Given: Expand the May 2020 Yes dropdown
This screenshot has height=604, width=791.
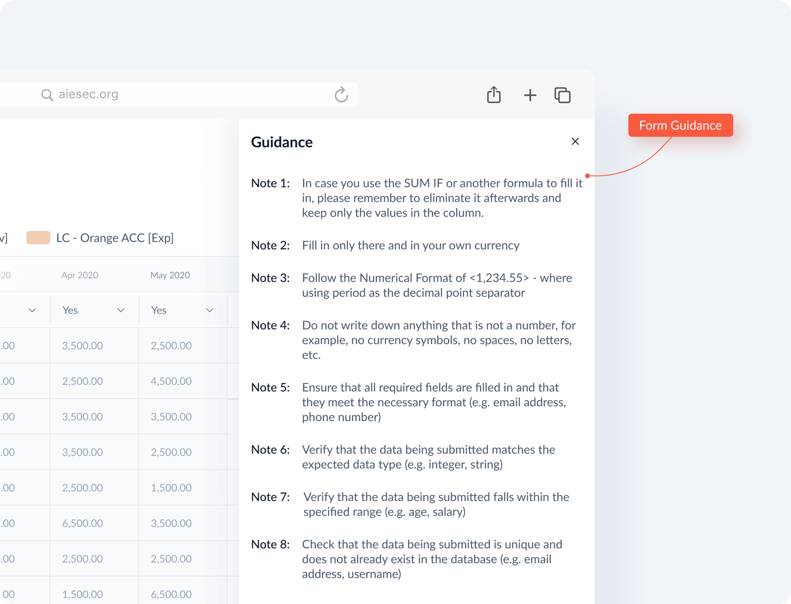Looking at the screenshot, I should [183, 310].
